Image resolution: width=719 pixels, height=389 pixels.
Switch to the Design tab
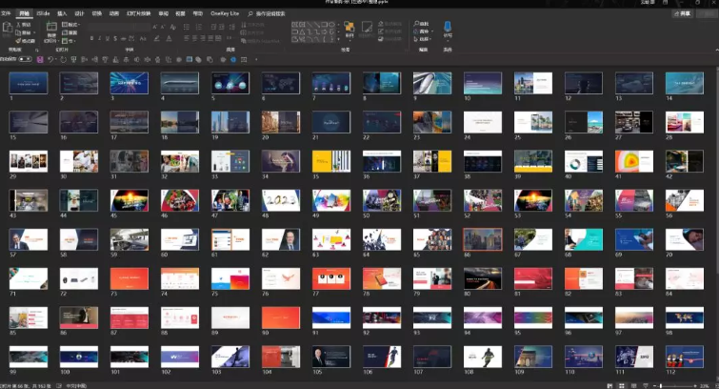[79, 13]
